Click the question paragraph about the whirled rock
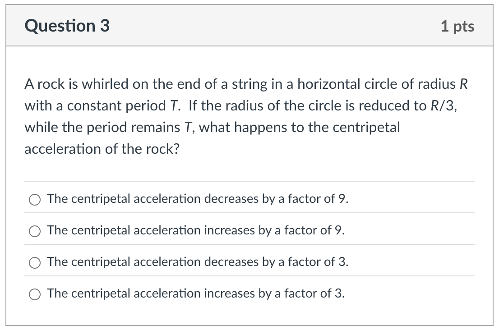This screenshot has height=330, width=499. (246, 116)
